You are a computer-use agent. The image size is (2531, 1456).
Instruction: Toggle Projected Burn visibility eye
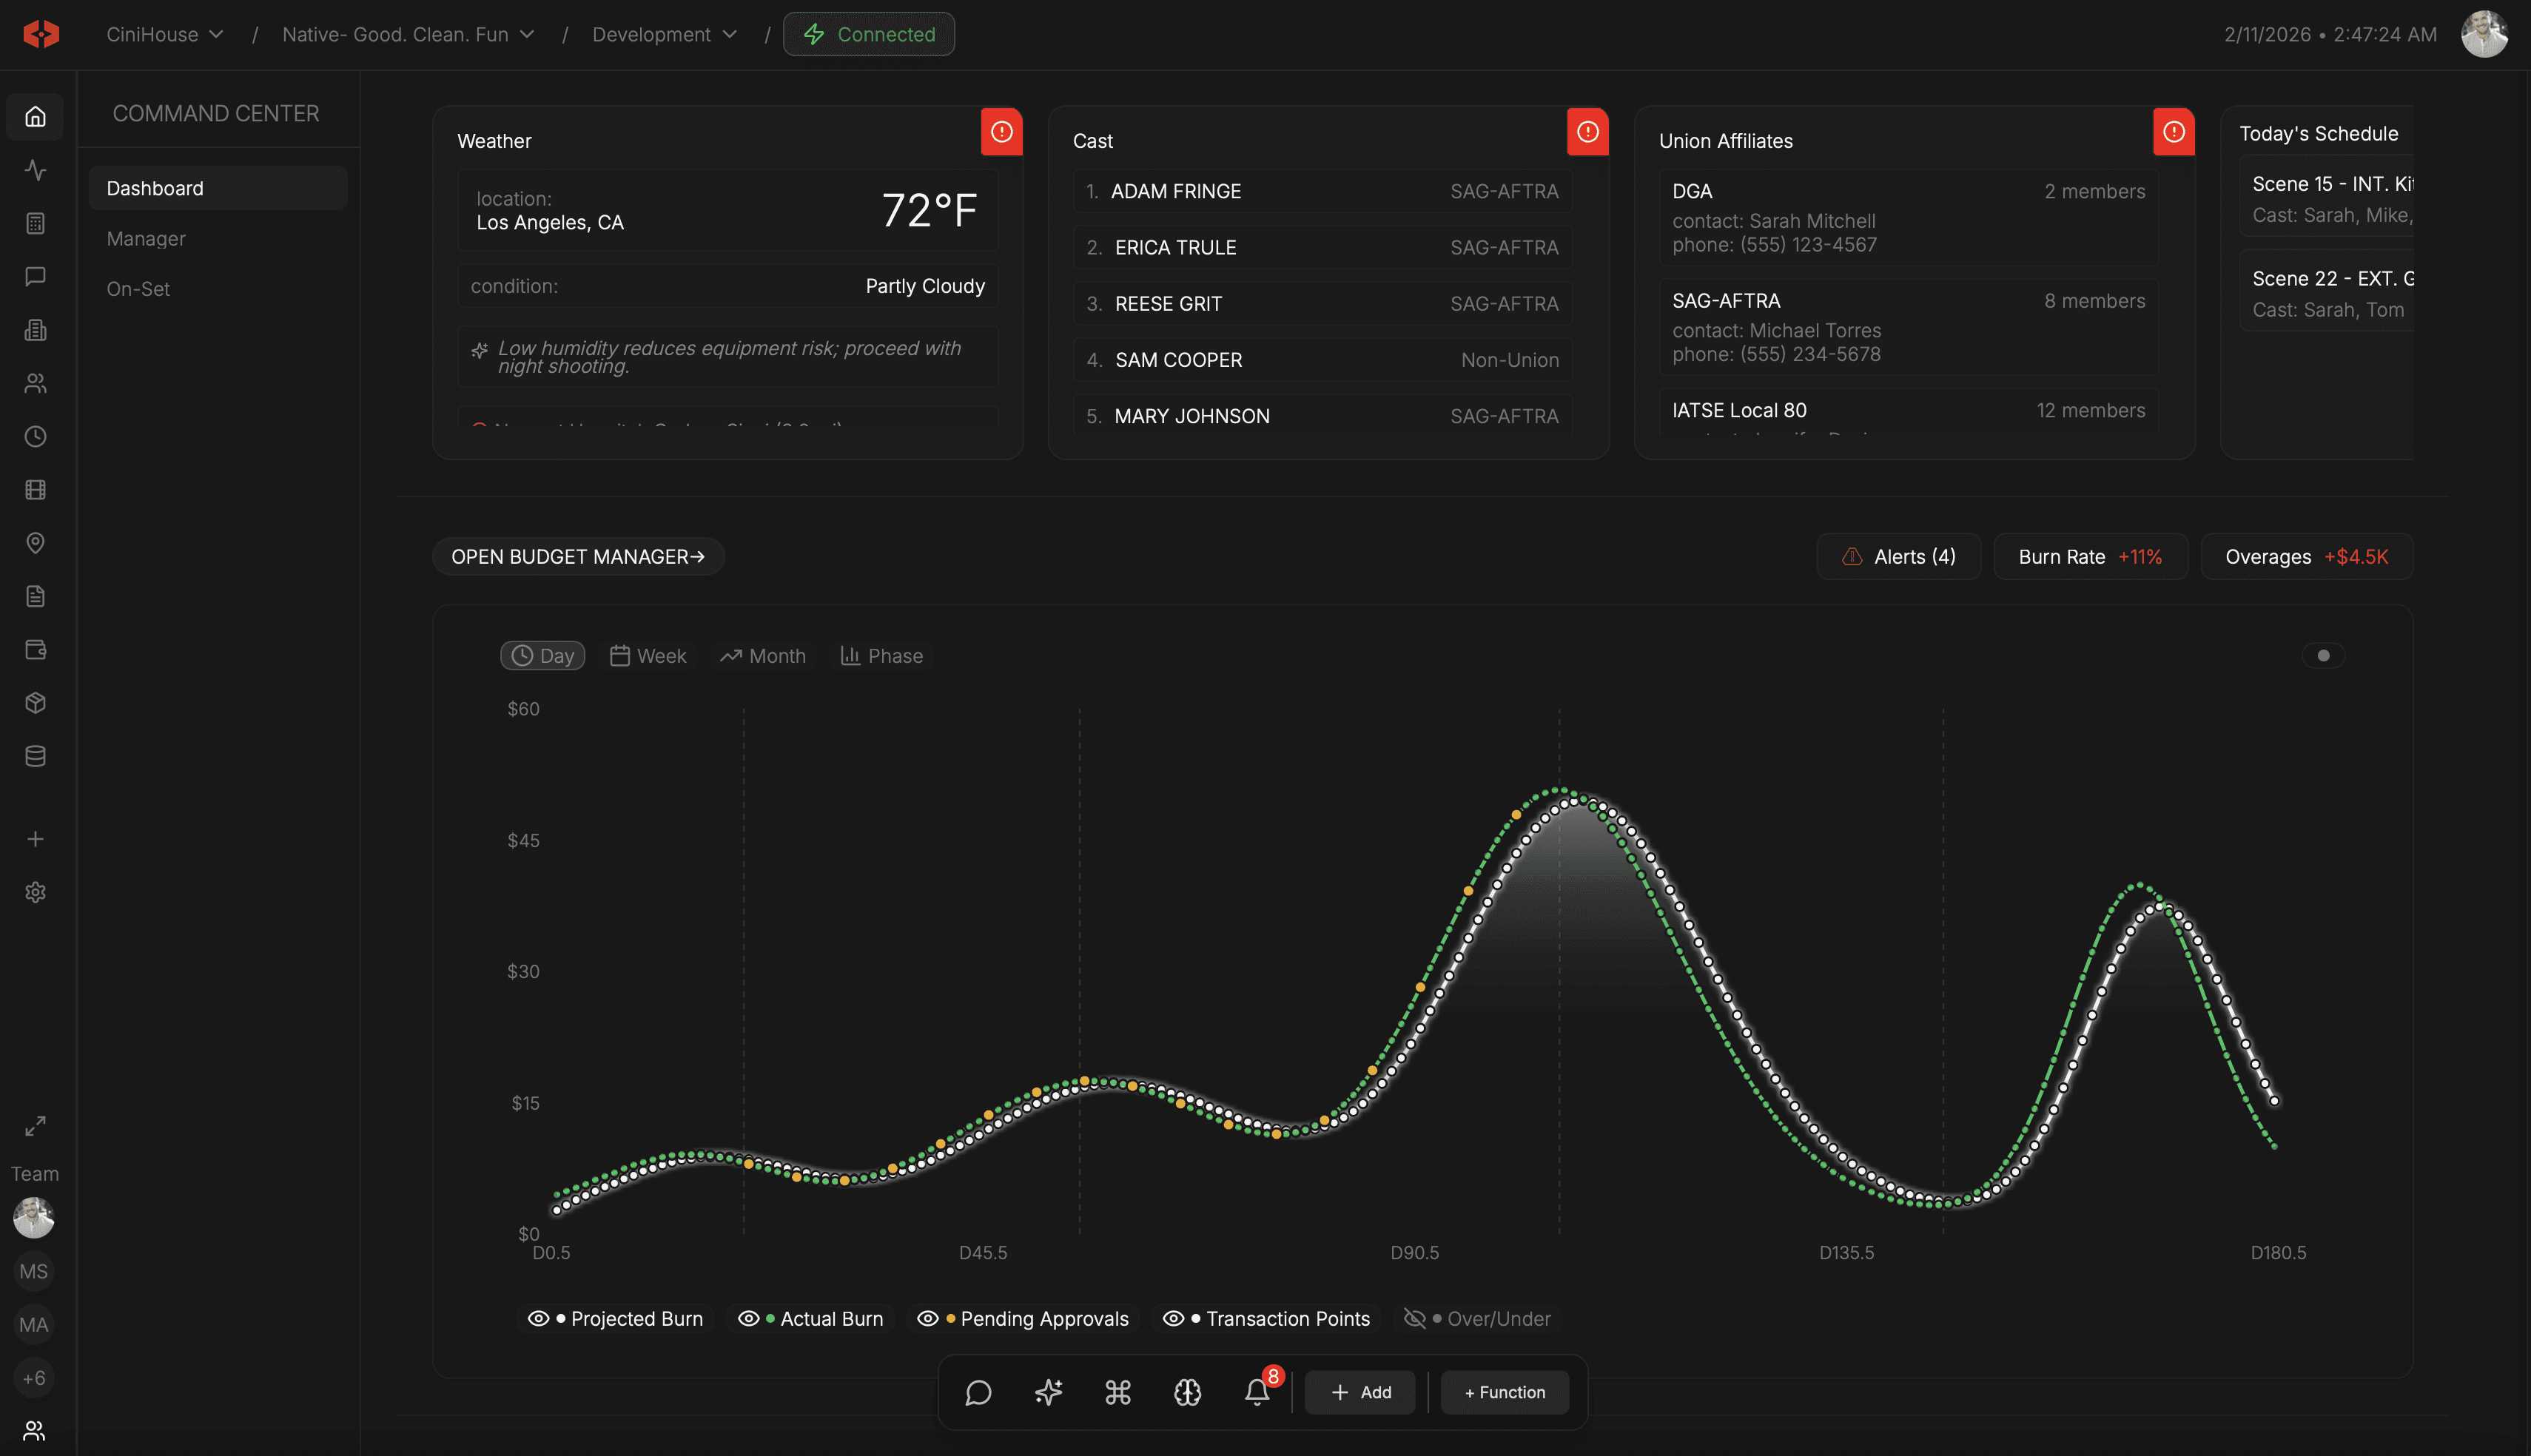[538, 1318]
